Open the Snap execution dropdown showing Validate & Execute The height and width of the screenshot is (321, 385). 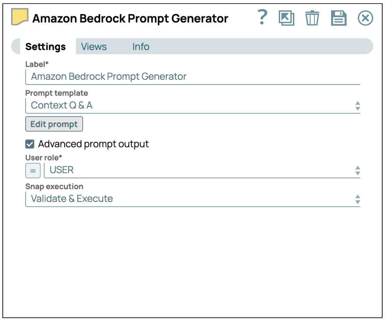point(187,199)
